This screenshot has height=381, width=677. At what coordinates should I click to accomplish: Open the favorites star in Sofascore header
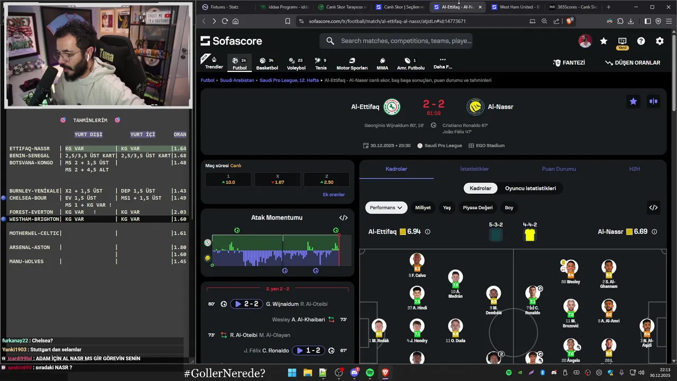click(x=603, y=41)
